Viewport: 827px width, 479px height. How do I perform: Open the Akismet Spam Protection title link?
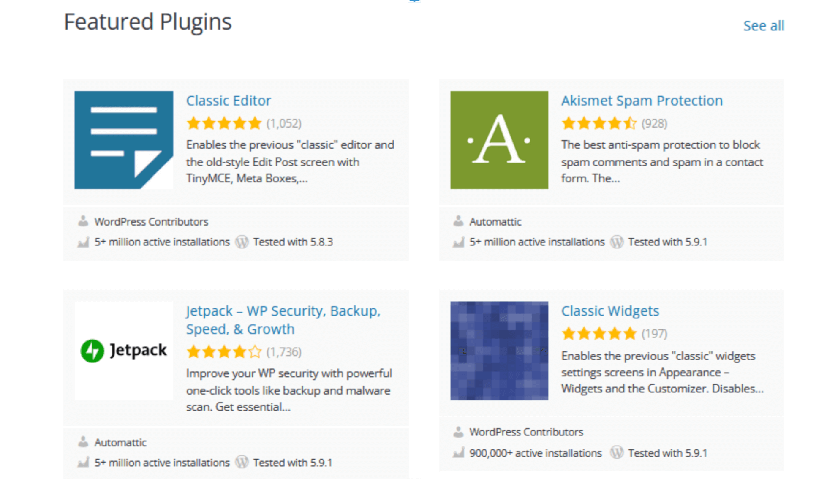tap(642, 101)
